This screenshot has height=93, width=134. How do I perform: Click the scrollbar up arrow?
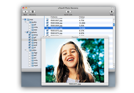[x=114, y=65]
